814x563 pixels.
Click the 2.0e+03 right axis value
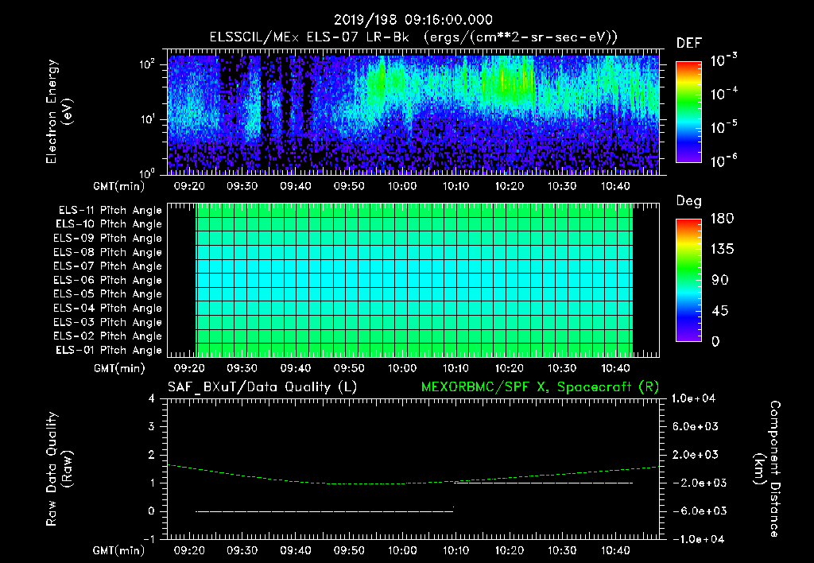(696, 455)
